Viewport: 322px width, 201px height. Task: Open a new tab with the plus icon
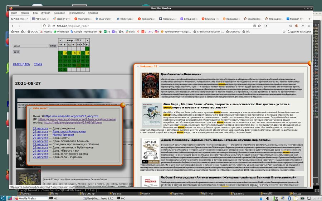click(309, 19)
